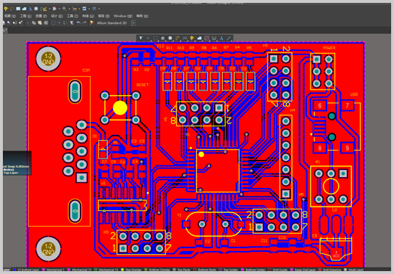Click the selection filter funnel in floating toolbar
The width and height of the screenshot is (394, 274).
click(x=141, y=38)
